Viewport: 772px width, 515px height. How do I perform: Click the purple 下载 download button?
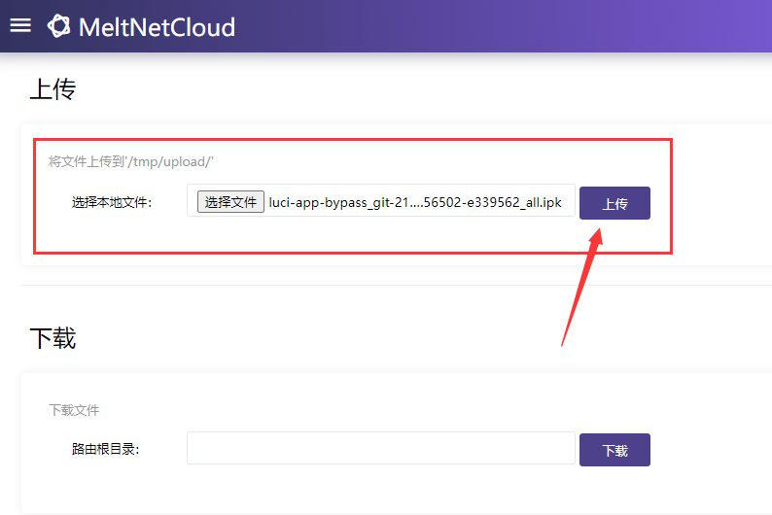[x=614, y=450]
